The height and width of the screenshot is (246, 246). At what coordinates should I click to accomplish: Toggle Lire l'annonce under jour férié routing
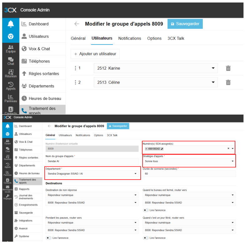click(x=146, y=238)
